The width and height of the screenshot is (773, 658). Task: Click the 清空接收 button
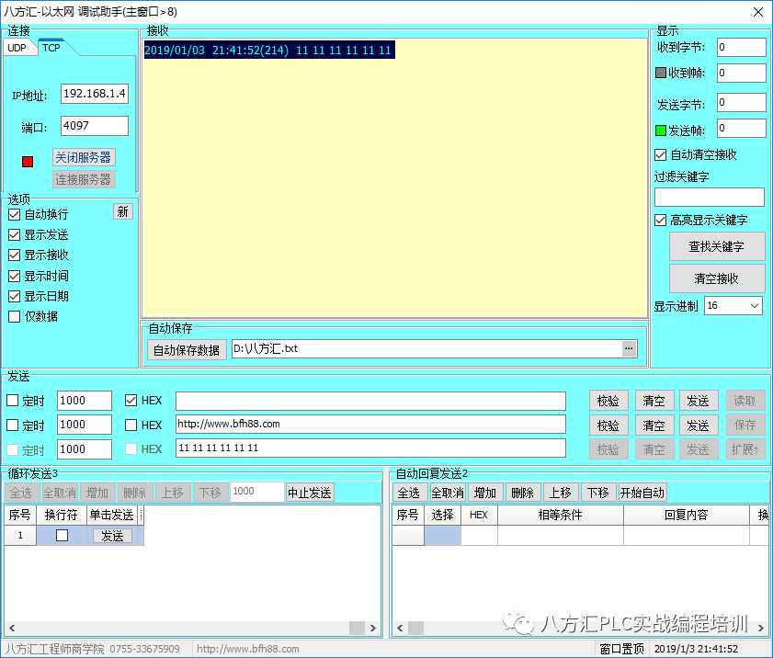tap(716, 278)
